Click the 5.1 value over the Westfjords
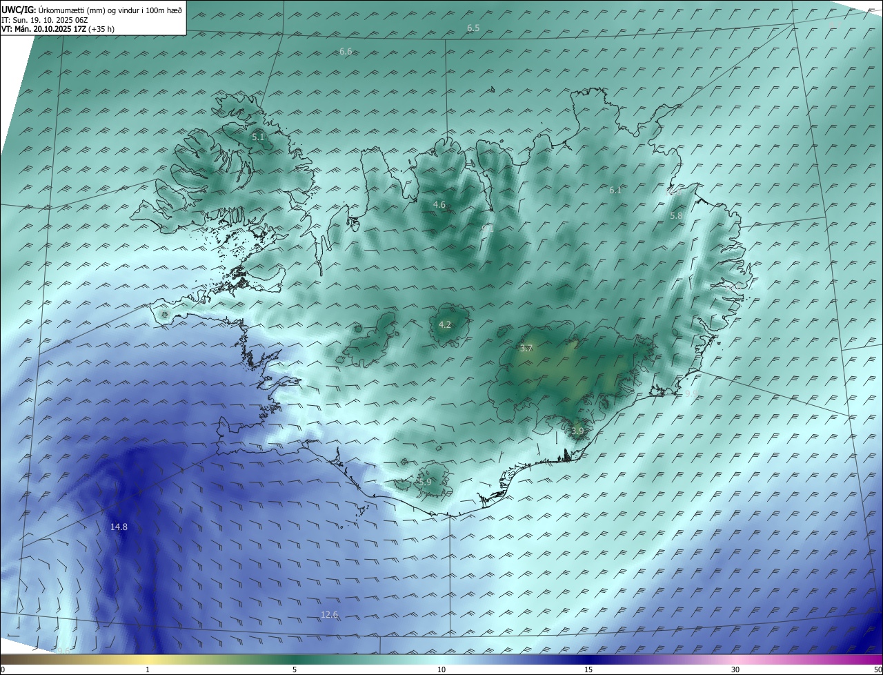 tap(258, 137)
